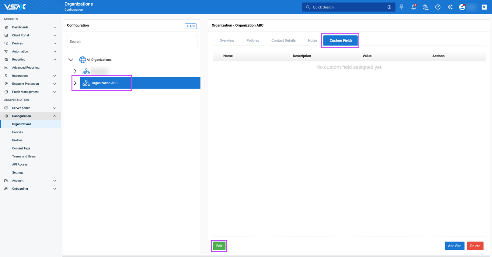
Task: Click the pin icon in header
Action: [x=401, y=7]
